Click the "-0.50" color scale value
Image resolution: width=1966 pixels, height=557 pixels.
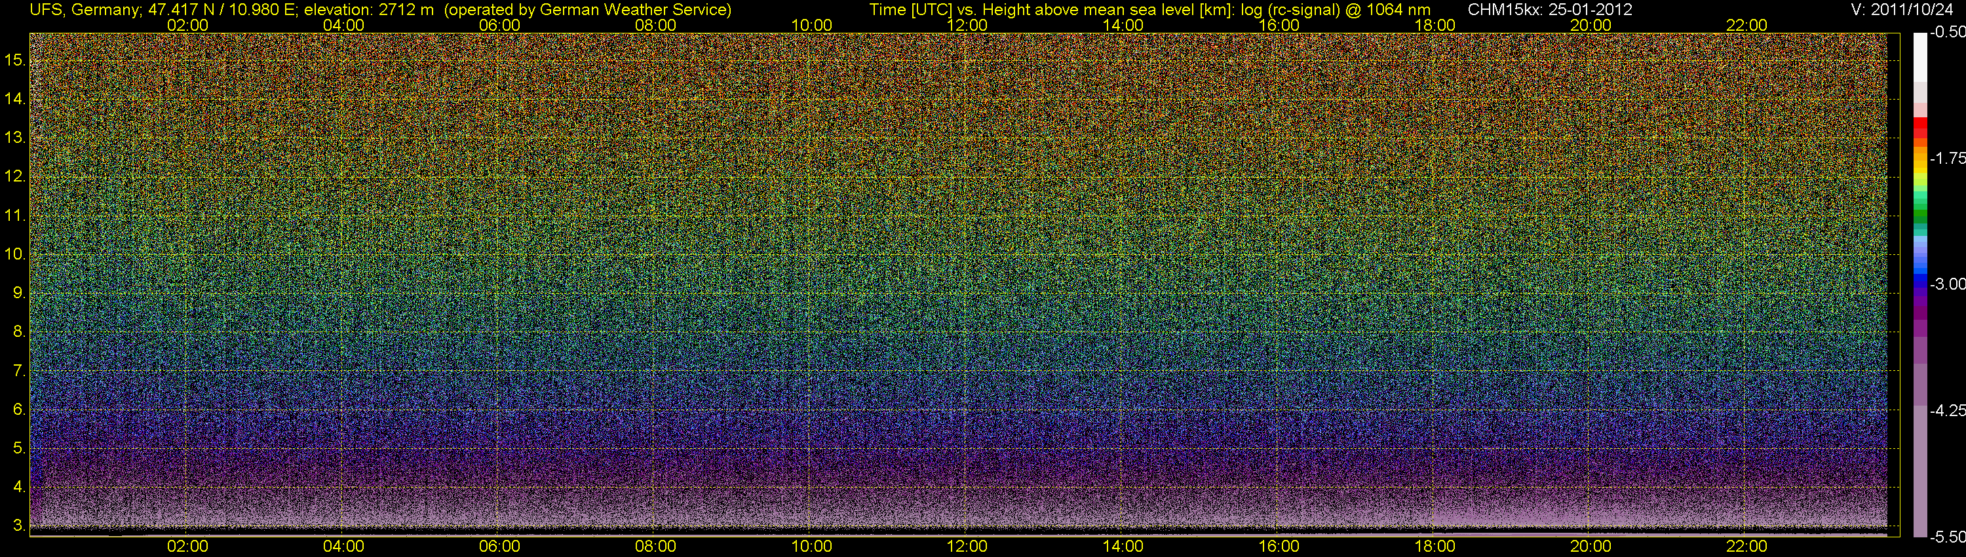[x=1947, y=32]
